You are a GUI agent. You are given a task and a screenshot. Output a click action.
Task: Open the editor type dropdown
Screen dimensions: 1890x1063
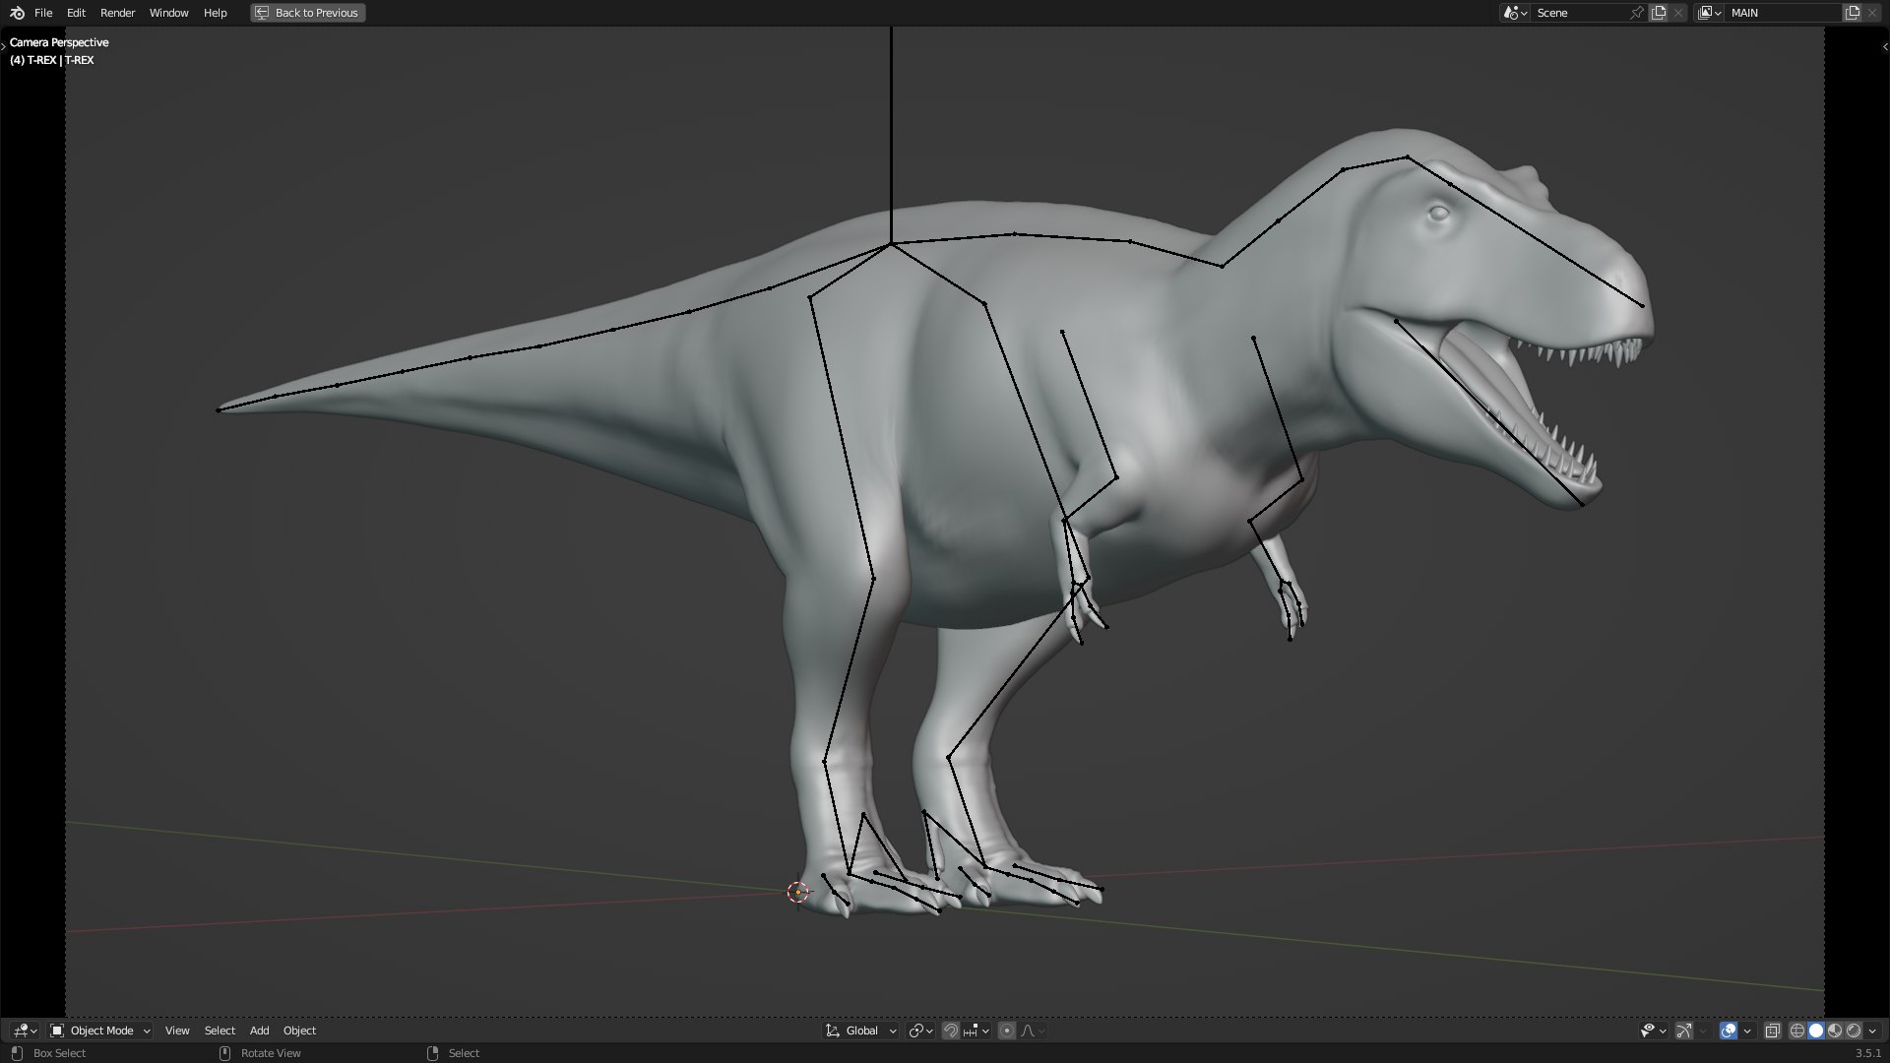26,1031
